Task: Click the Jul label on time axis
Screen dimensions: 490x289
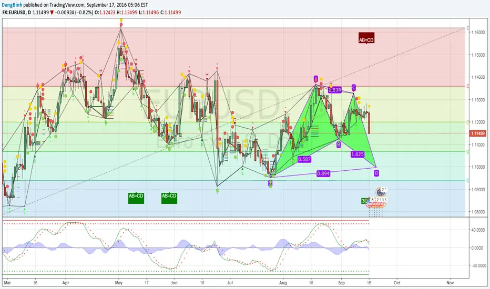Action: pos(230,283)
